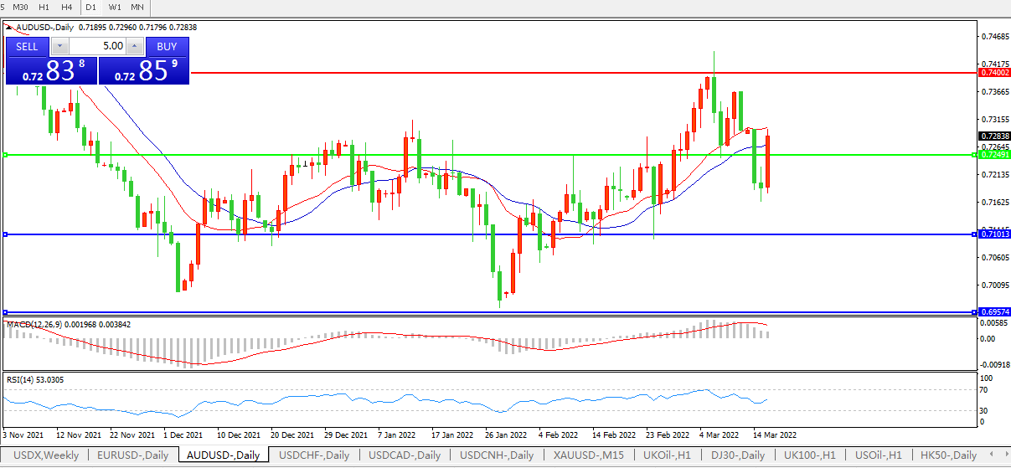
Task: Activate the D1 daily timeframe
Action: click(x=91, y=8)
